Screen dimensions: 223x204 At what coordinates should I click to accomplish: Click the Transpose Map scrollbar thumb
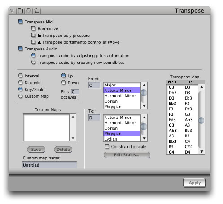pyautogui.click(x=201, y=120)
